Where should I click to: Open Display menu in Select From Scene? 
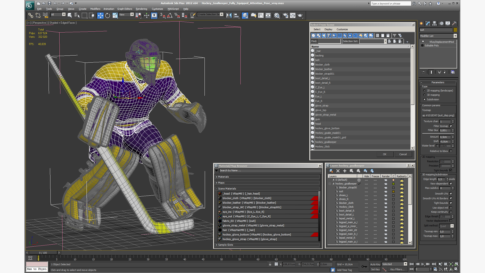[328, 29]
